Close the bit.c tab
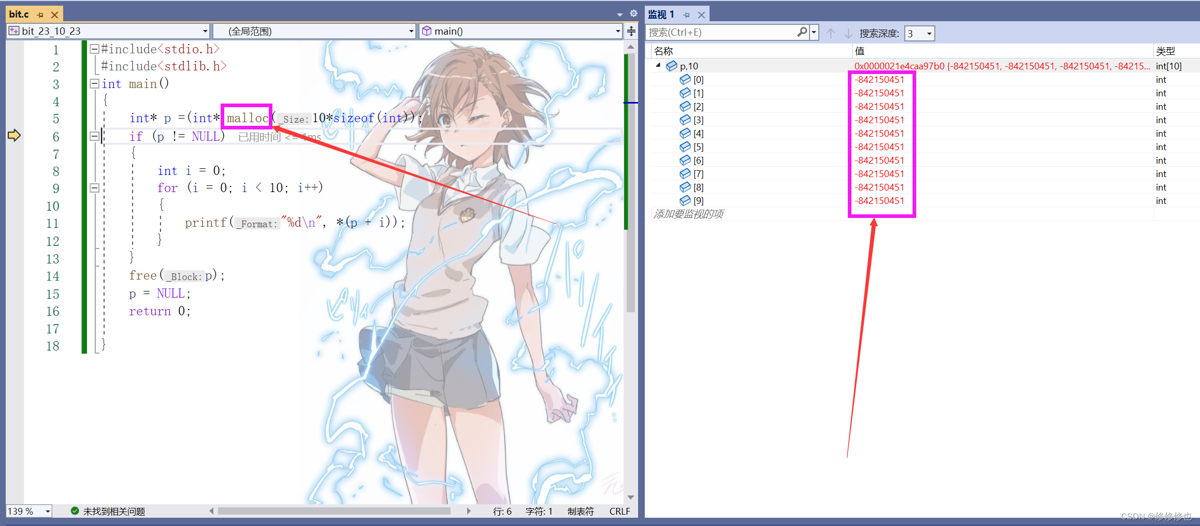The height and width of the screenshot is (526, 1200). (54, 15)
